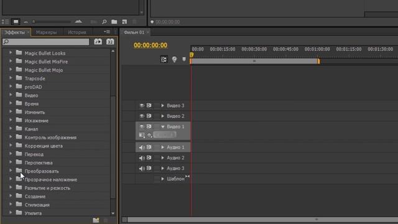This screenshot has width=398, height=224.
Task: Click the Effects panel search field
Action: coord(46,42)
